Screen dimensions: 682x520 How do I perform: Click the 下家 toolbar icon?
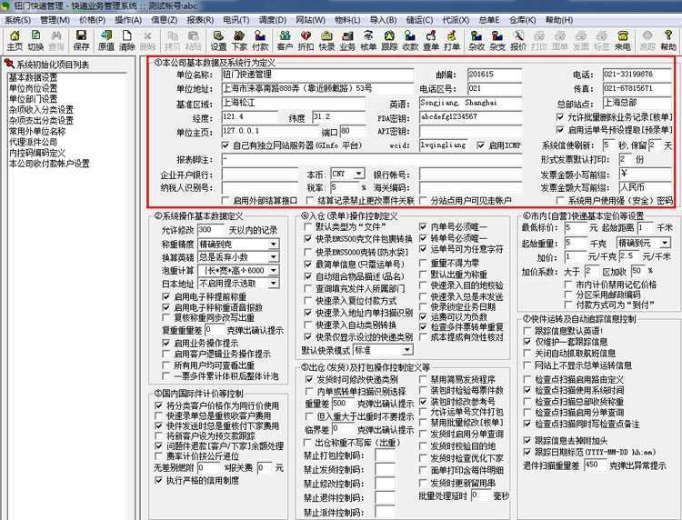239,40
